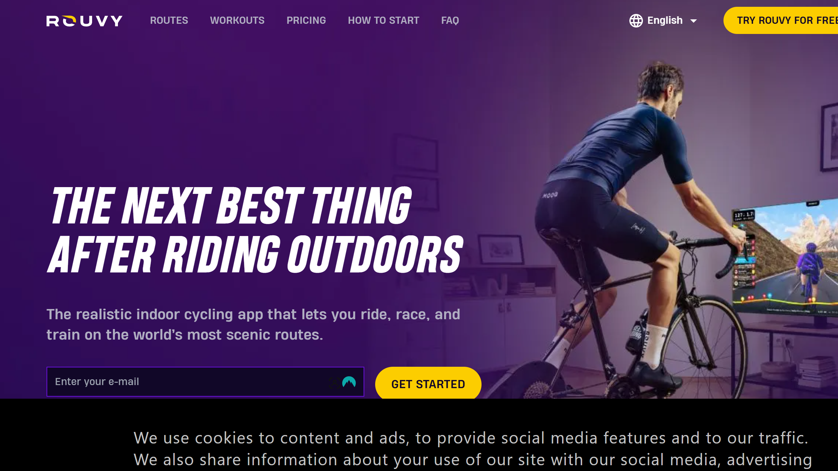Open the PRICING page
This screenshot has height=471, width=838.
tap(306, 20)
